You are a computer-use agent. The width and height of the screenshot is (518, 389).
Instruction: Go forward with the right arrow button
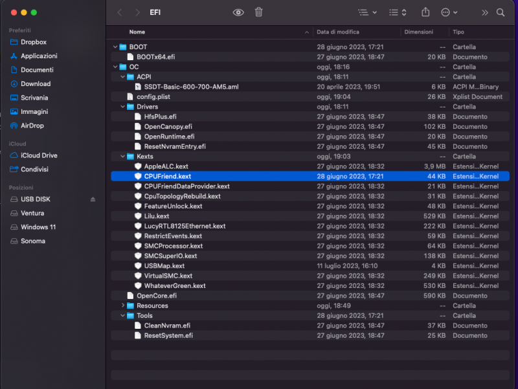click(137, 12)
